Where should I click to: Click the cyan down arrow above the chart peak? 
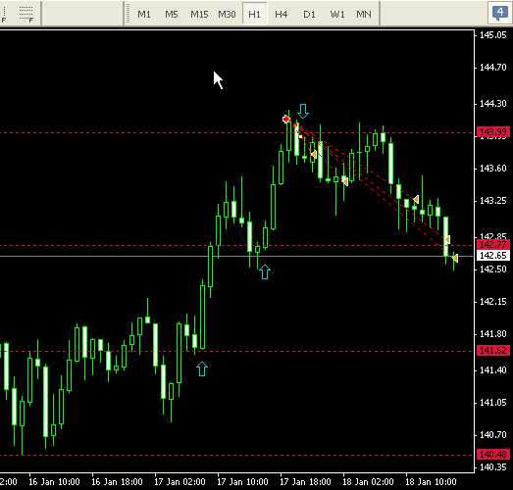coord(303,111)
